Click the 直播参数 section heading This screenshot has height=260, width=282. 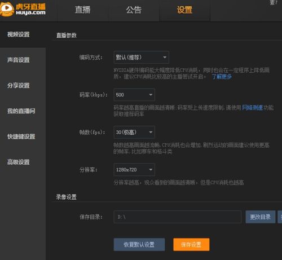tap(67, 36)
